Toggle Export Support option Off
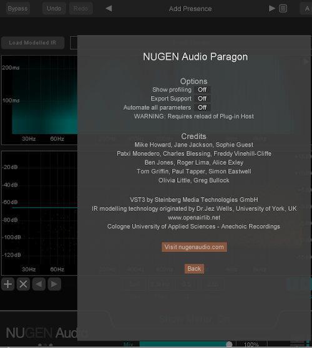312x348 pixels. point(202,99)
